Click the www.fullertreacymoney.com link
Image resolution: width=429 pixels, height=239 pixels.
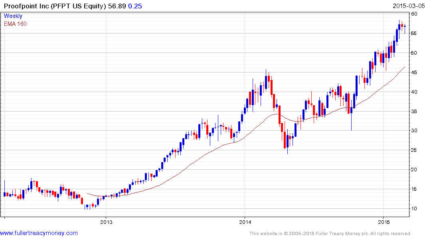point(39,233)
